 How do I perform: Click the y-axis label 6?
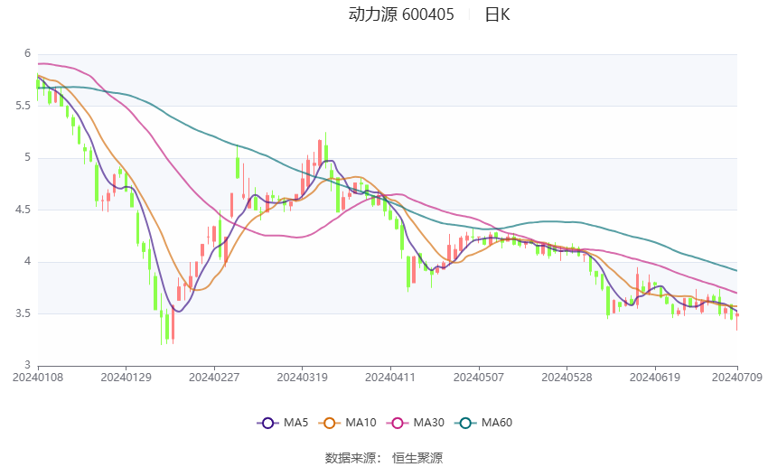[x=27, y=53]
